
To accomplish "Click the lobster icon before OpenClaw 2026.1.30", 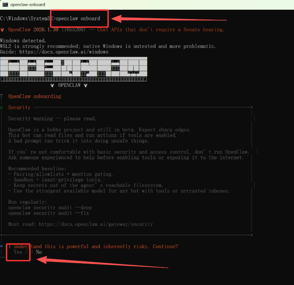I will (x=3, y=30).
